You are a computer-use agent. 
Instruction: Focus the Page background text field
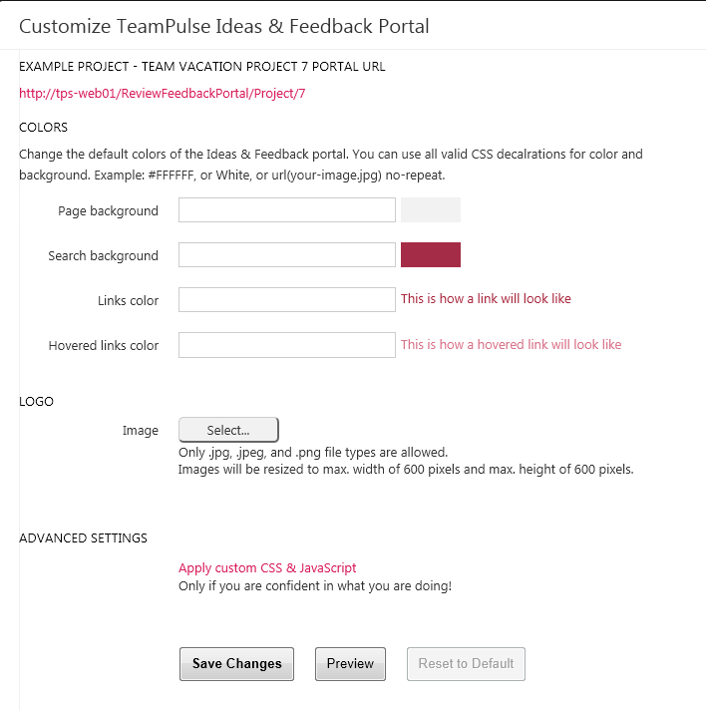coord(287,210)
